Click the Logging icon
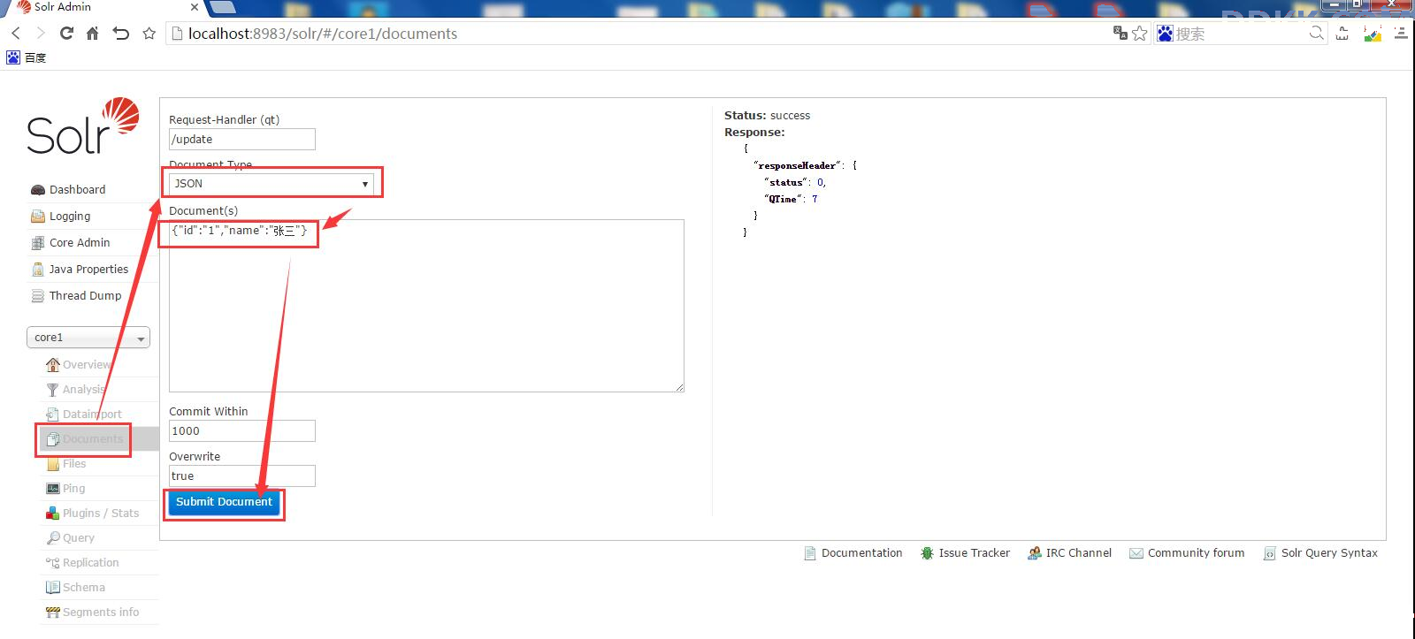The image size is (1415, 639). (38, 217)
